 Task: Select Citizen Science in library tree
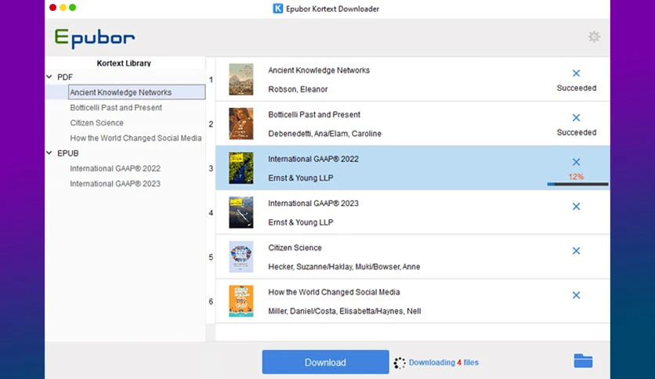click(x=97, y=123)
